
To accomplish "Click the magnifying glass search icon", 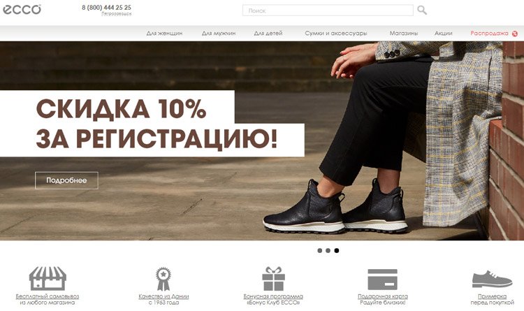I will (x=422, y=10).
